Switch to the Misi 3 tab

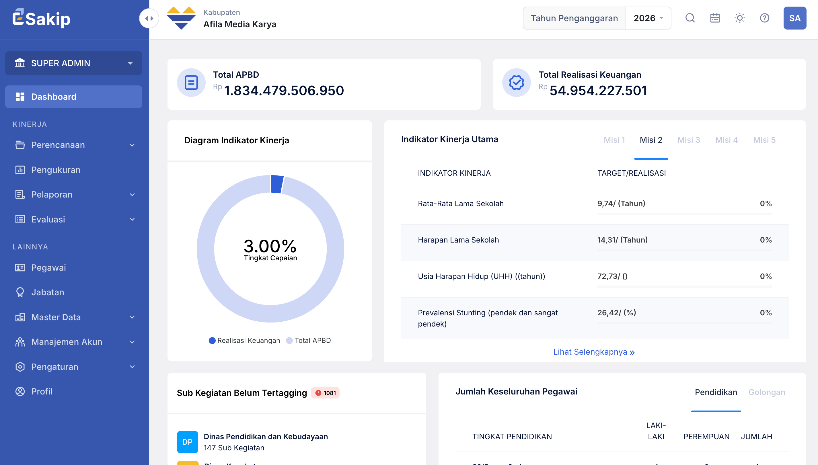coord(689,140)
